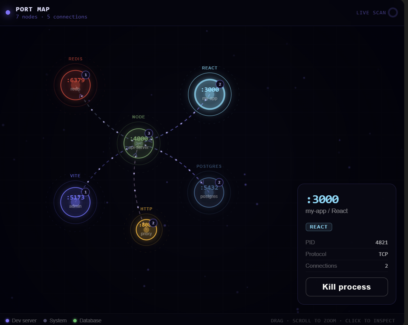Expand the 2-connection badge on postgres
408x325 pixels.
219,181
